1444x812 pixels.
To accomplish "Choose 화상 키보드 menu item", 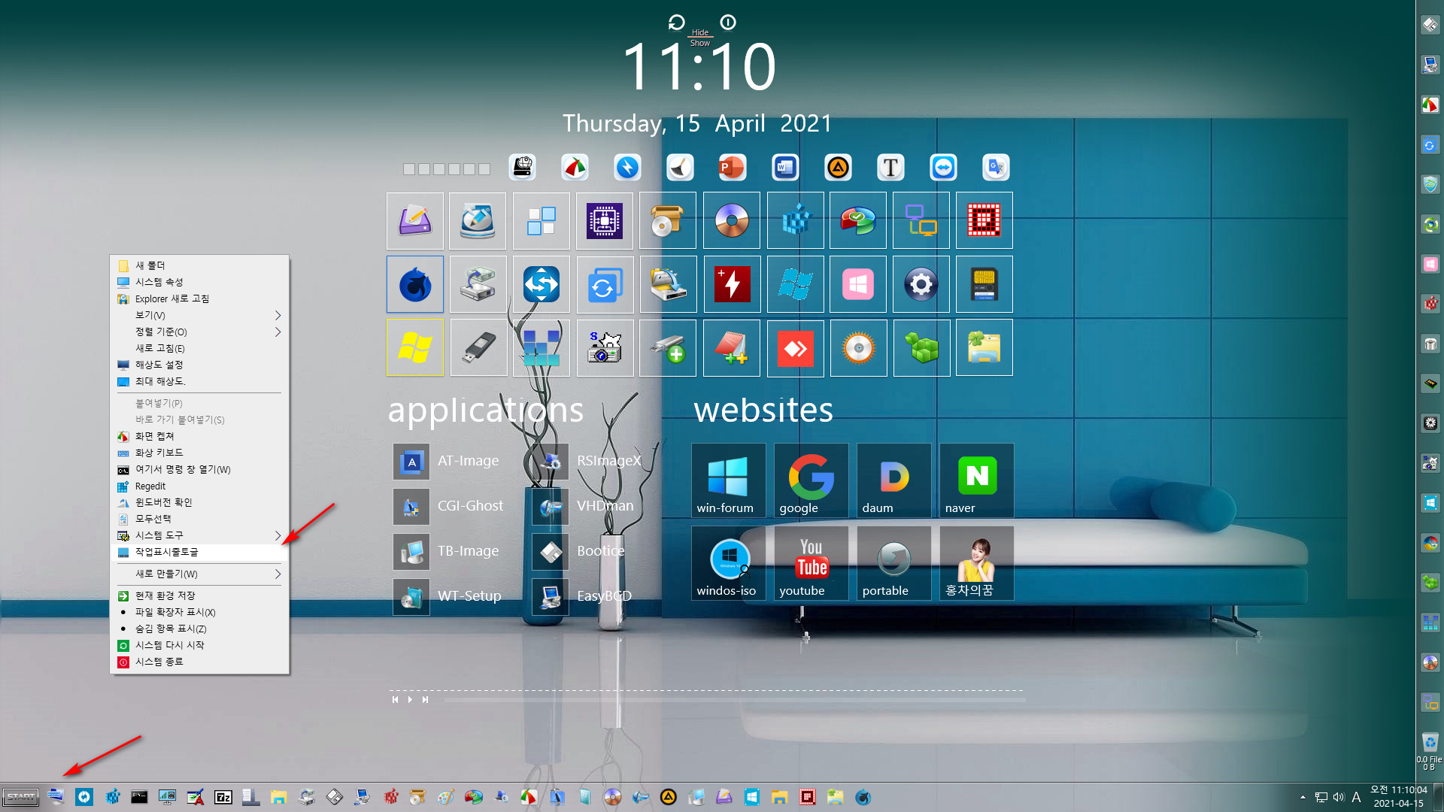I will point(199,453).
